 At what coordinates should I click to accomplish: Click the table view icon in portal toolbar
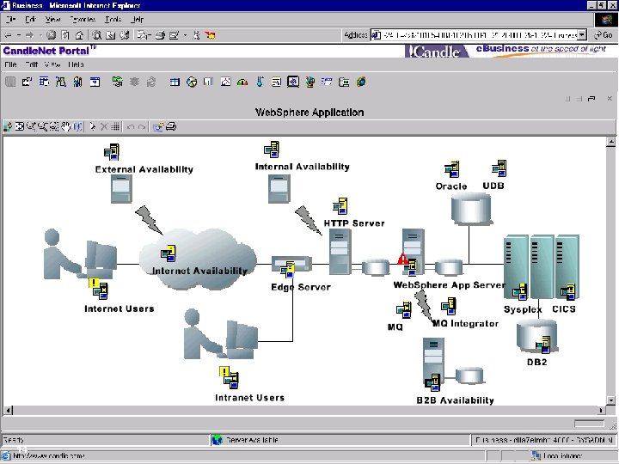[175, 82]
